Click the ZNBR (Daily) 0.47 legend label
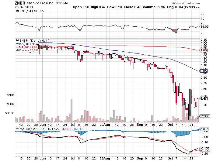The image size is (213, 161). (x=34, y=40)
